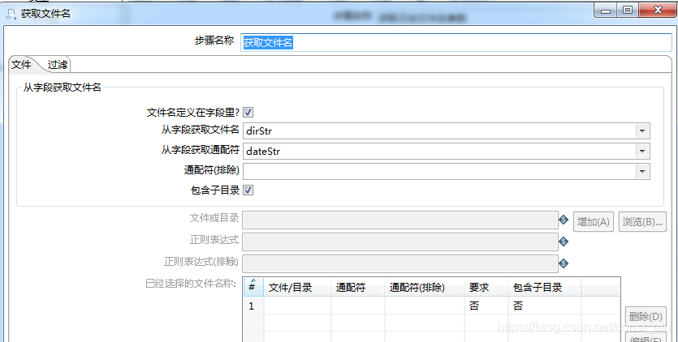The image size is (678, 342).
Task: Switch to the 文件 tab
Action: 22,65
